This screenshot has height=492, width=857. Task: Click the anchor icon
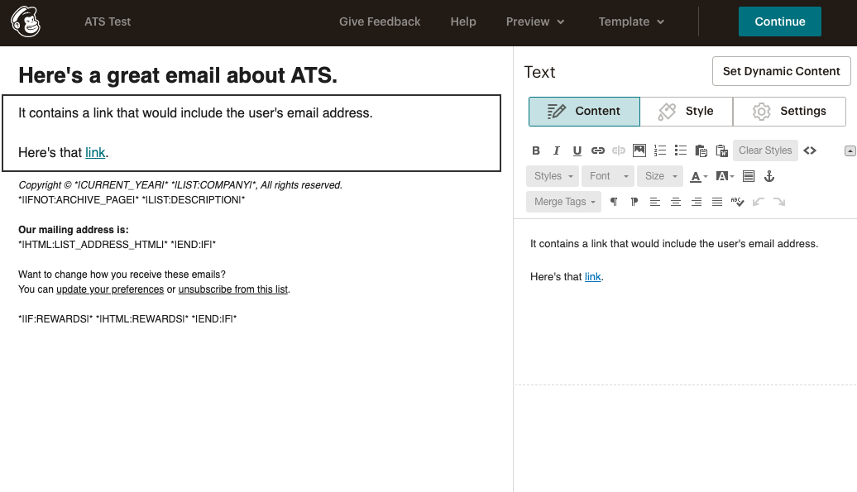[x=769, y=176]
